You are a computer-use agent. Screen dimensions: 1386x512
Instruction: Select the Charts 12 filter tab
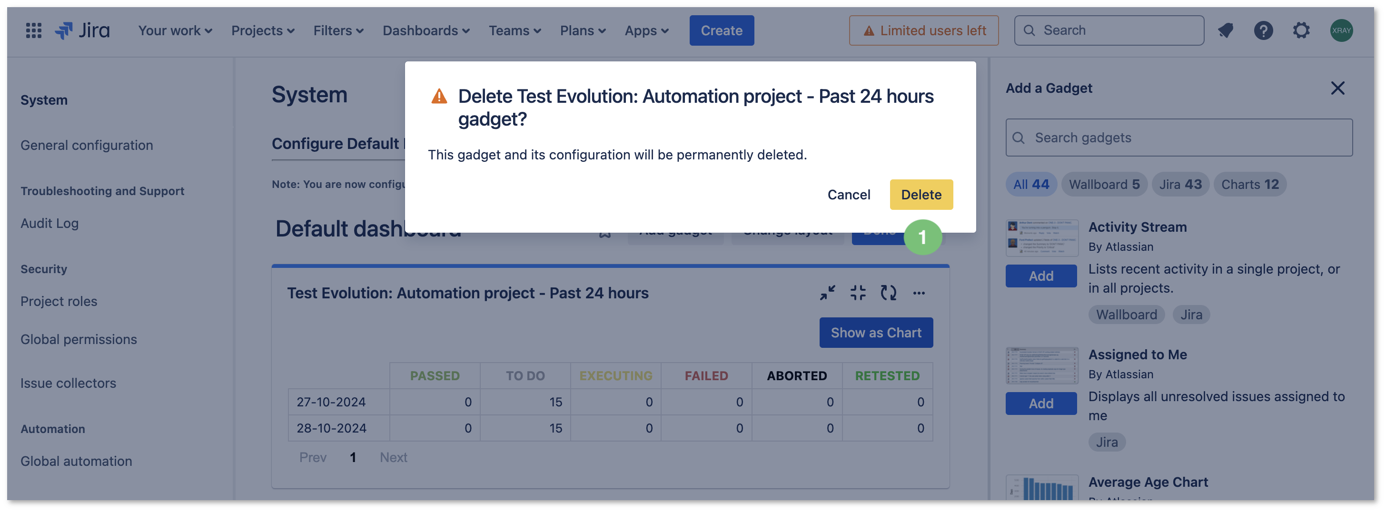[1249, 185]
